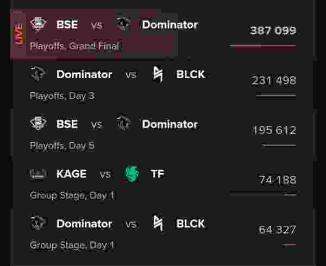Image resolution: width=326 pixels, height=266 pixels.
Task: Open the Playoffs, Day 5 match details
Action: (x=163, y=134)
